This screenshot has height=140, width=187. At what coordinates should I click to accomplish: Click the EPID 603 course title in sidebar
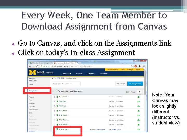pos(32,79)
